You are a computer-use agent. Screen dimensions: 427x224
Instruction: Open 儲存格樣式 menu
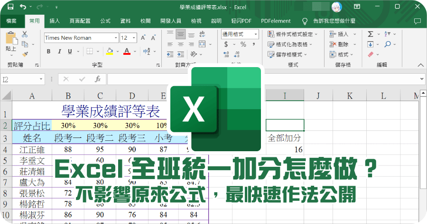[x=287, y=54]
